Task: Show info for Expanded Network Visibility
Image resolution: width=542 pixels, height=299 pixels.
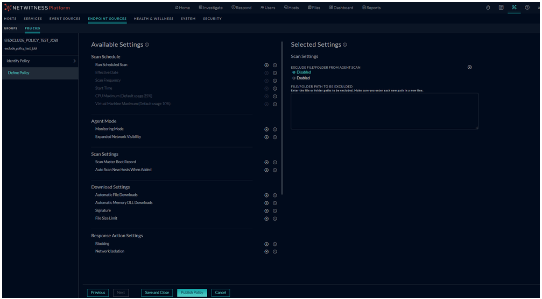Action: pos(275,137)
